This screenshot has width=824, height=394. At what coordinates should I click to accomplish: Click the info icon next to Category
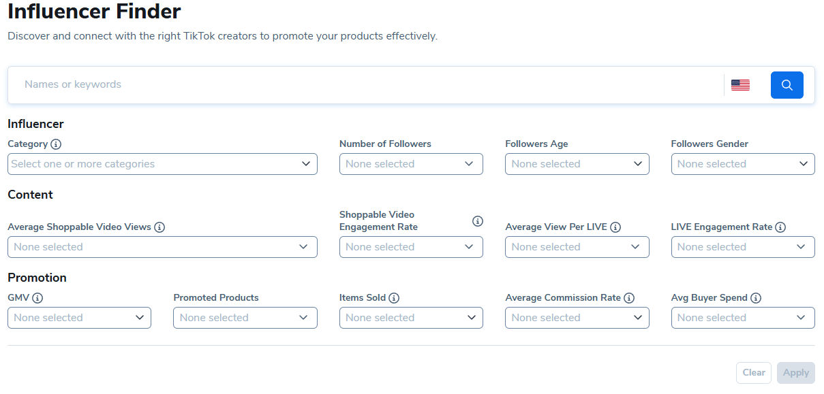coord(56,144)
